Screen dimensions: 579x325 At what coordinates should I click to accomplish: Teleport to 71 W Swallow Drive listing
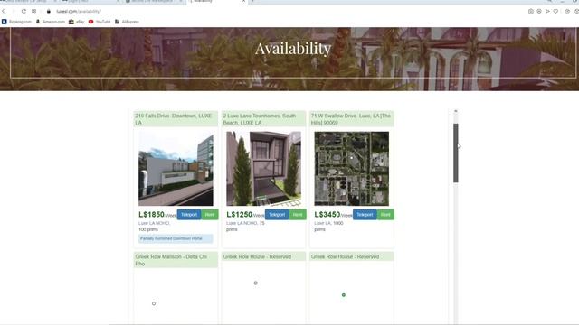[x=365, y=215]
